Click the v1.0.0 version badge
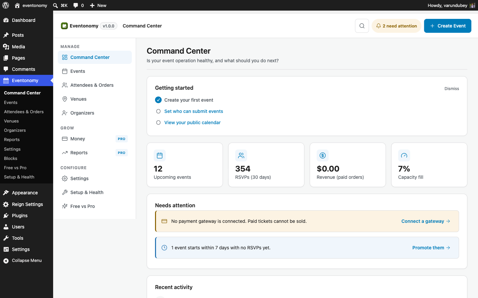This screenshot has height=298, width=478. pyautogui.click(x=109, y=26)
